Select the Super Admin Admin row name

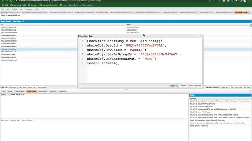[133, 33]
